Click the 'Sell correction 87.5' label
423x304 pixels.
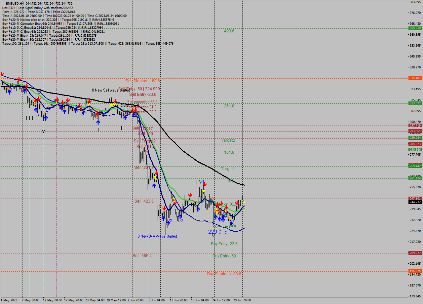tap(142, 102)
